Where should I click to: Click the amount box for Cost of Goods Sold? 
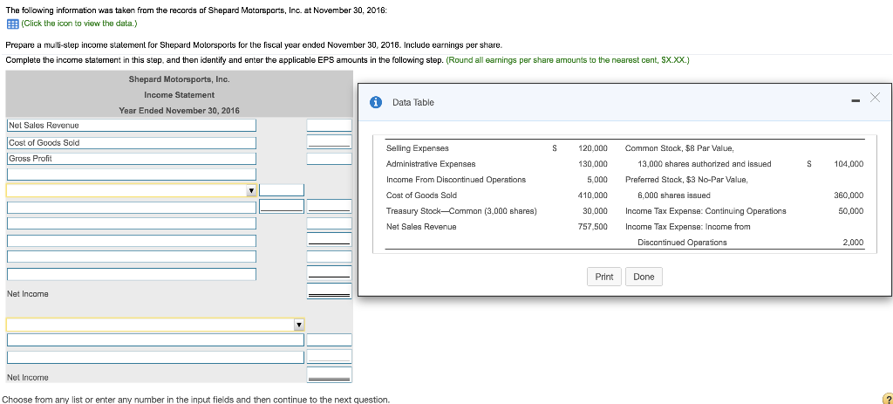point(329,142)
